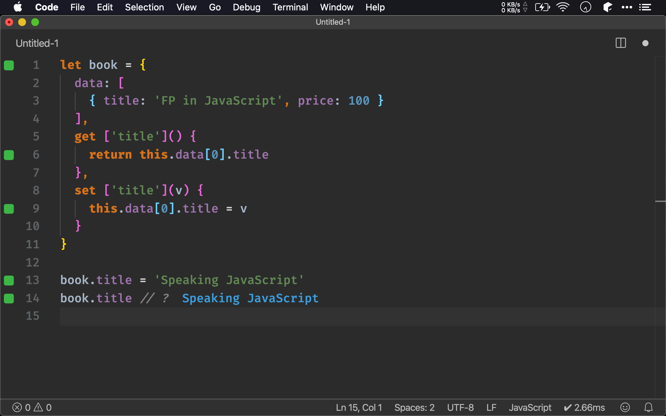The height and width of the screenshot is (416, 666).
Task: Change file encoding UTF-8
Action: [460, 407]
